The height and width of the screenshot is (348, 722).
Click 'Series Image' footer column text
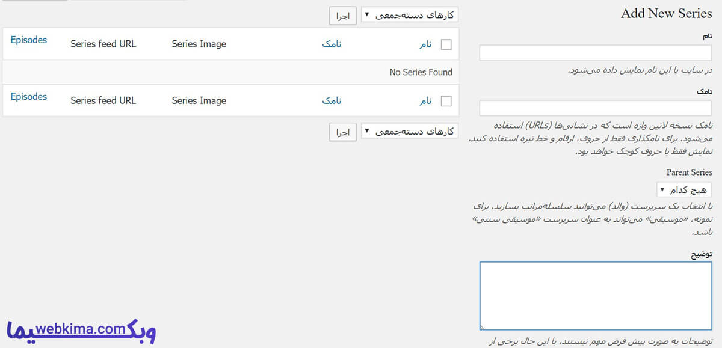199,100
